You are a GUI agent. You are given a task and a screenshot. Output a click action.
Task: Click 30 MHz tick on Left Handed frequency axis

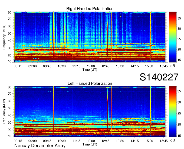click(9, 123)
